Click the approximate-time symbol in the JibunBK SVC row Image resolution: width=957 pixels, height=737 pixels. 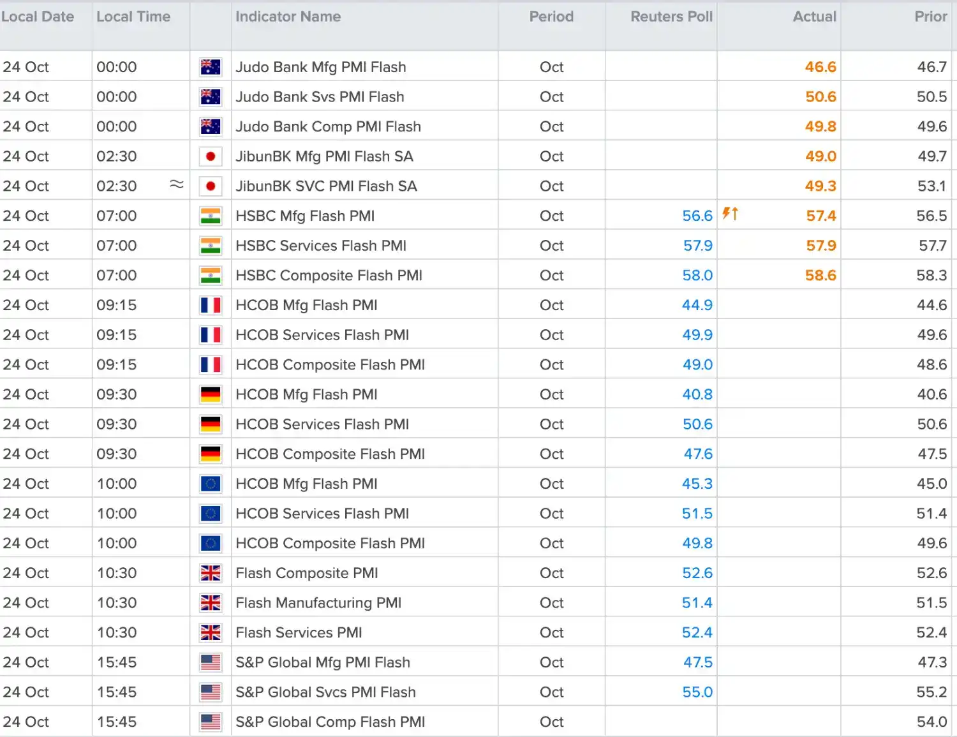[177, 184]
